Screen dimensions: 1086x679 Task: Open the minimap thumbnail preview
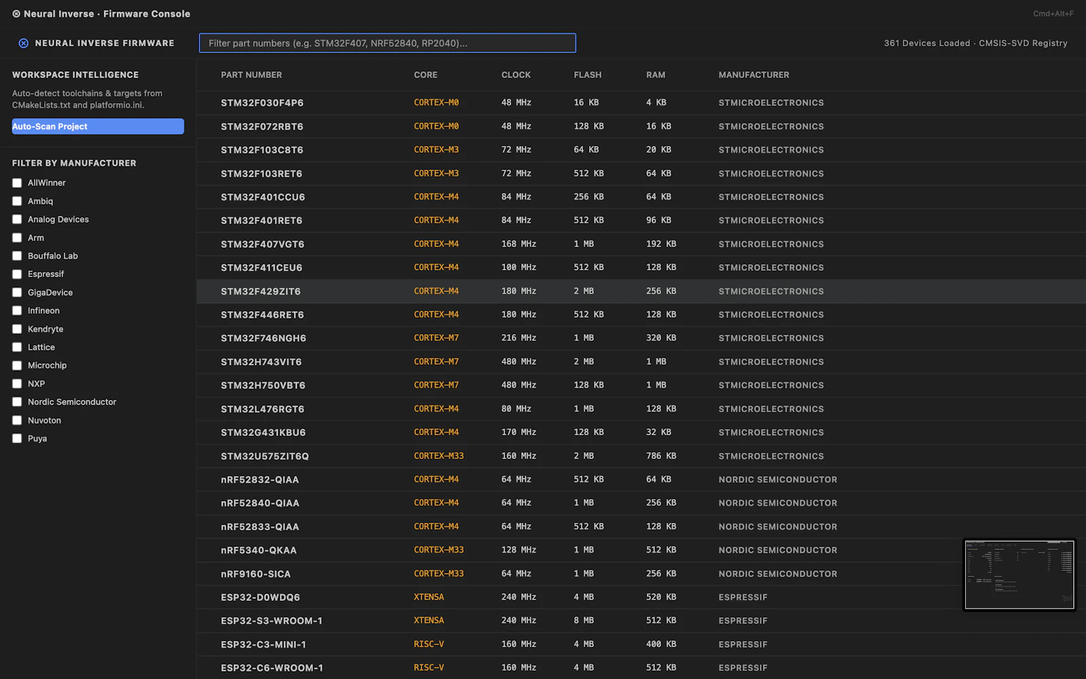pos(1019,575)
